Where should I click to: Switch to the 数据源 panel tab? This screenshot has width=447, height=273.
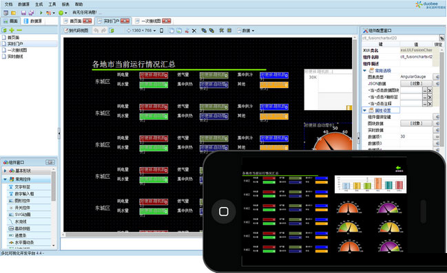[x=33, y=21]
